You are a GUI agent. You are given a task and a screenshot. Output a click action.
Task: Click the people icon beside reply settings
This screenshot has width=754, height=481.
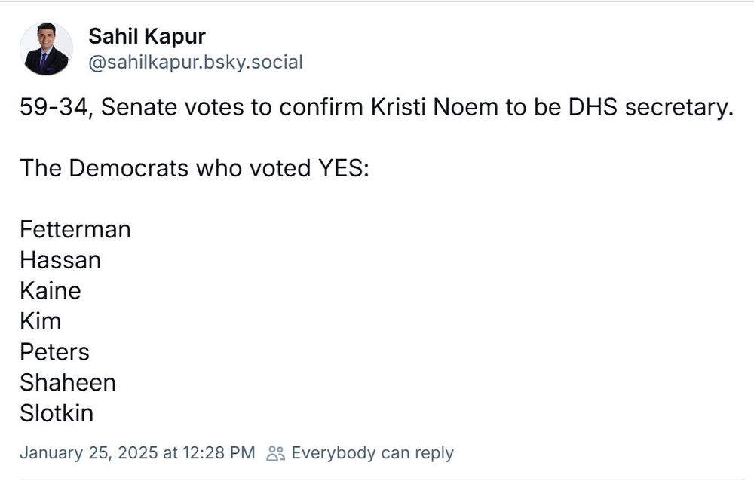275,453
